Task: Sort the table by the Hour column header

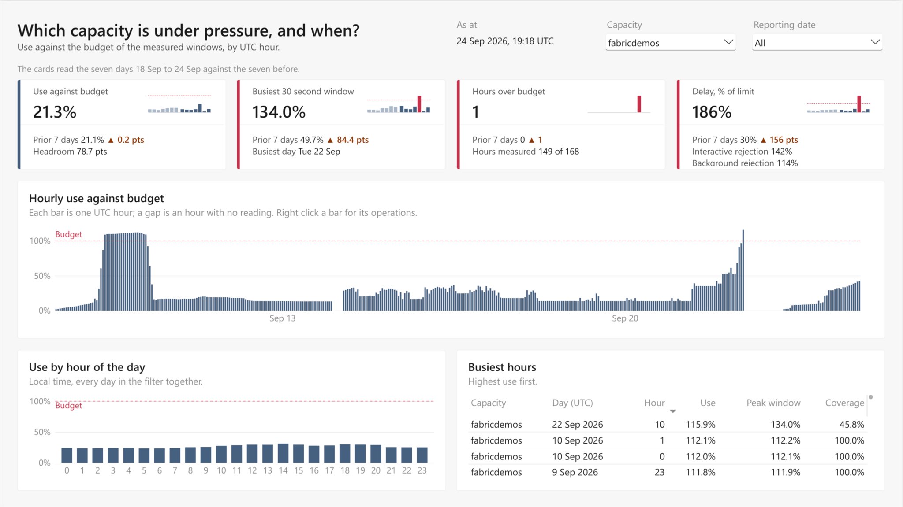Action: (654, 403)
